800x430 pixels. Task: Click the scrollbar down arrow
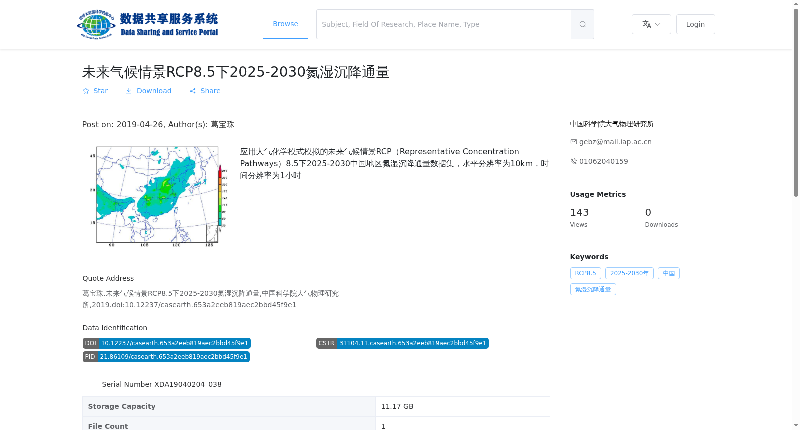point(796,426)
